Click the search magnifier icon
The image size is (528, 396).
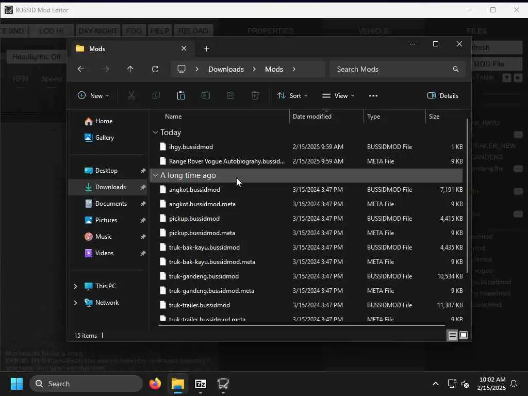(x=456, y=69)
